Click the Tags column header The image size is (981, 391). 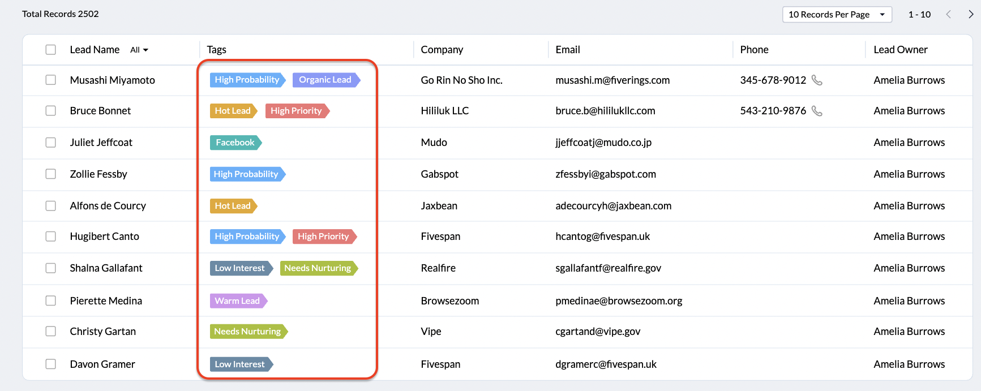pyautogui.click(x=216, y=50)
